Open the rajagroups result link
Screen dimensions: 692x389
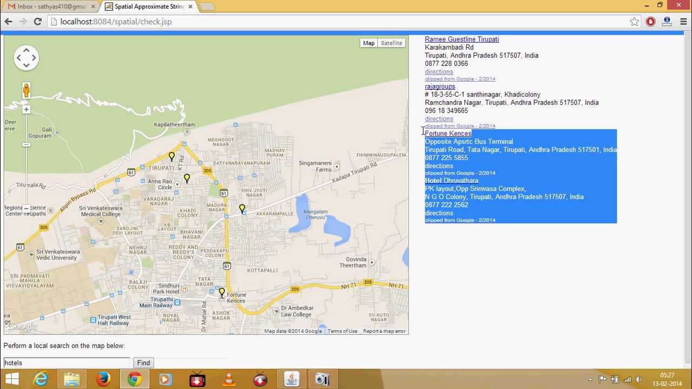pos(440,86)
